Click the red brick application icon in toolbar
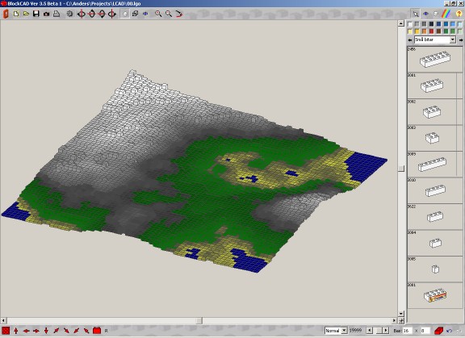Viewport: 465px width, 338px height. [6, 14]
